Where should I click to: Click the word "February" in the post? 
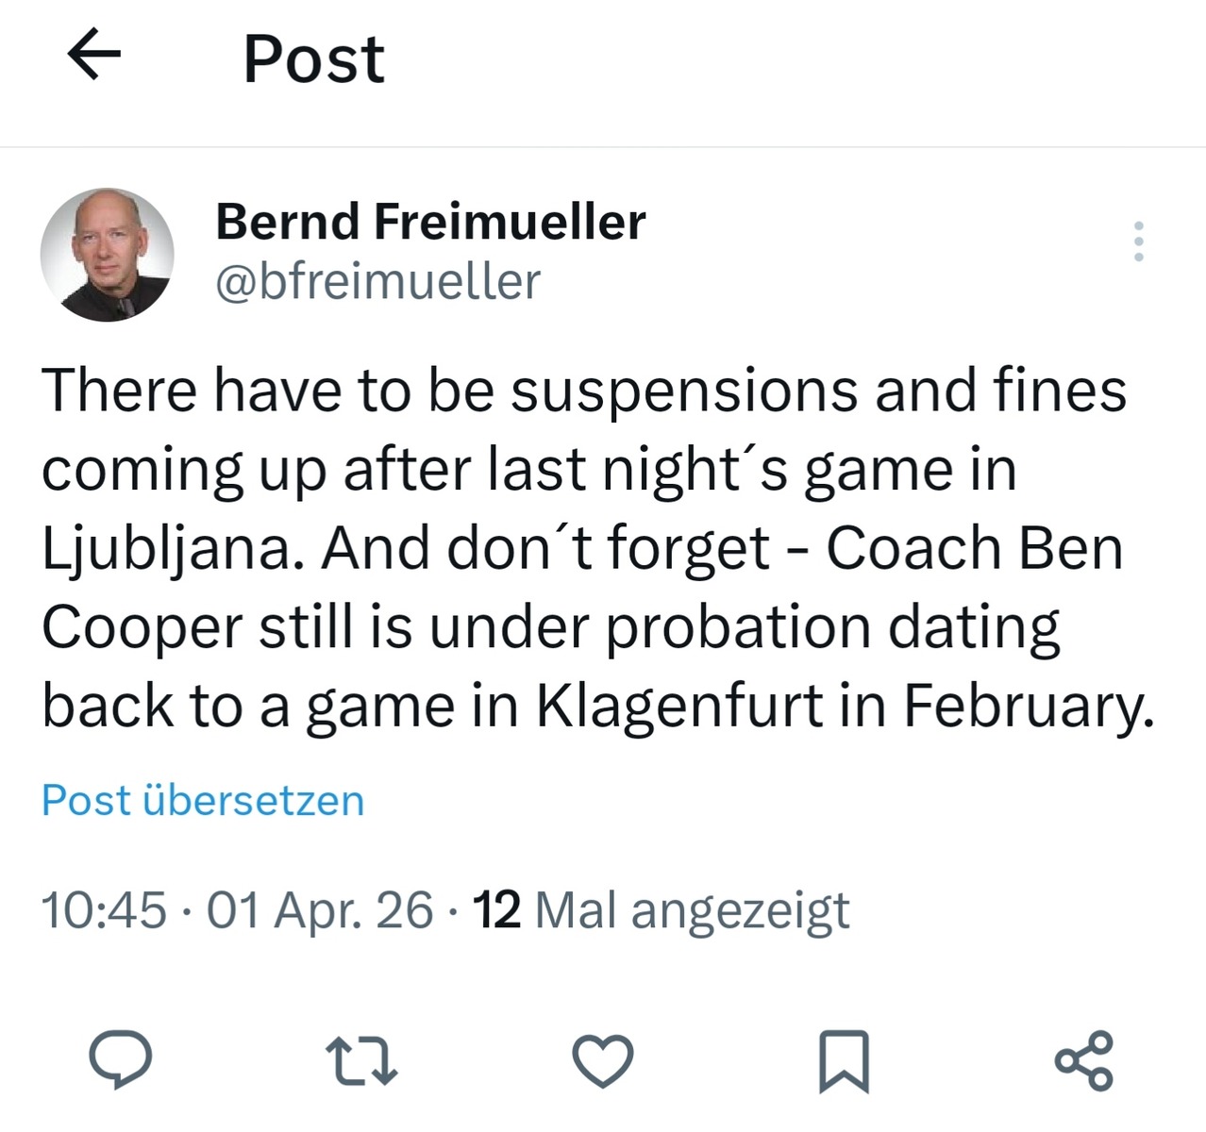pyautogui.click(x=1029, y=707)
